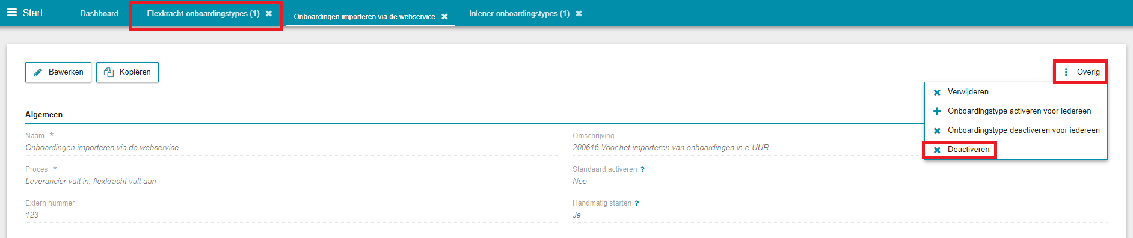Viewport: 1133px width, 238px height.
Task: Open the hamburger Start menu icon
Action: 12,13
